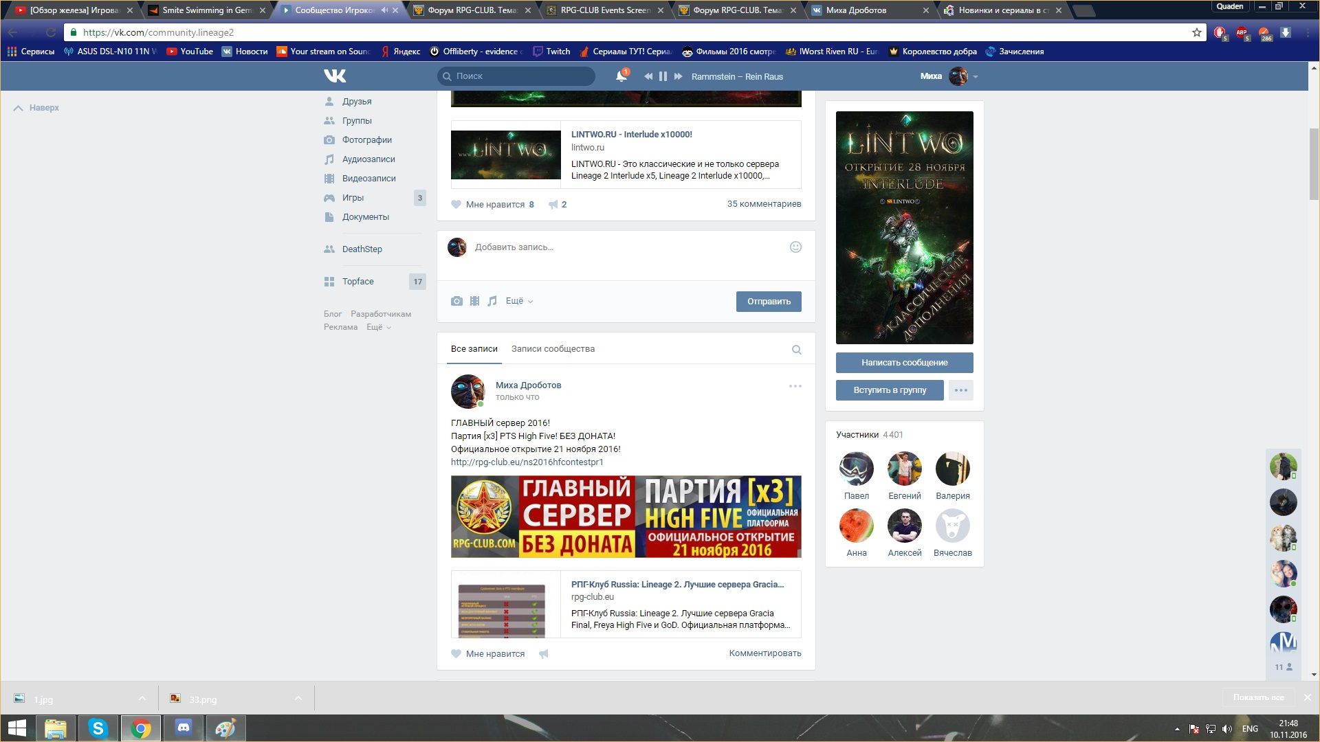Pause the Rammstein track
The height and width of the screenshot is (742, 1320).
pos(663,76)
